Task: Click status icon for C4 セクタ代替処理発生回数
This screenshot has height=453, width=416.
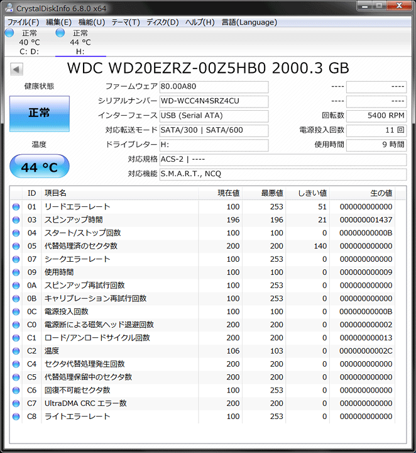Action: coord(16,364)
